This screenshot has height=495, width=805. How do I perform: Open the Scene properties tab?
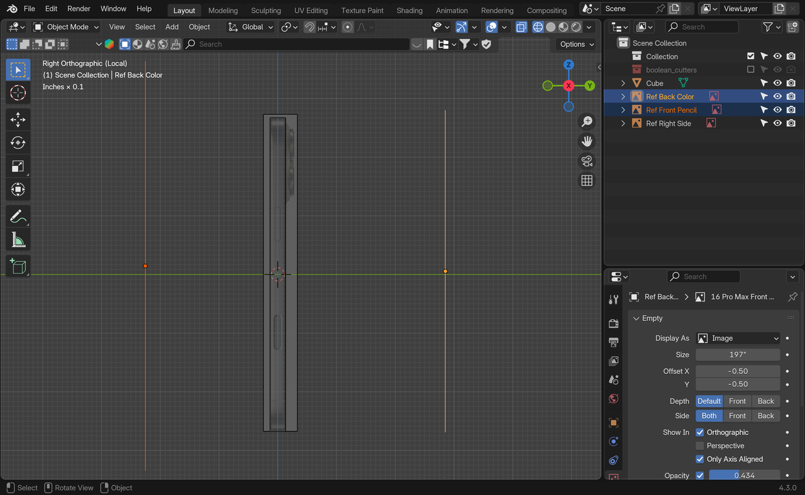(614, 380)
